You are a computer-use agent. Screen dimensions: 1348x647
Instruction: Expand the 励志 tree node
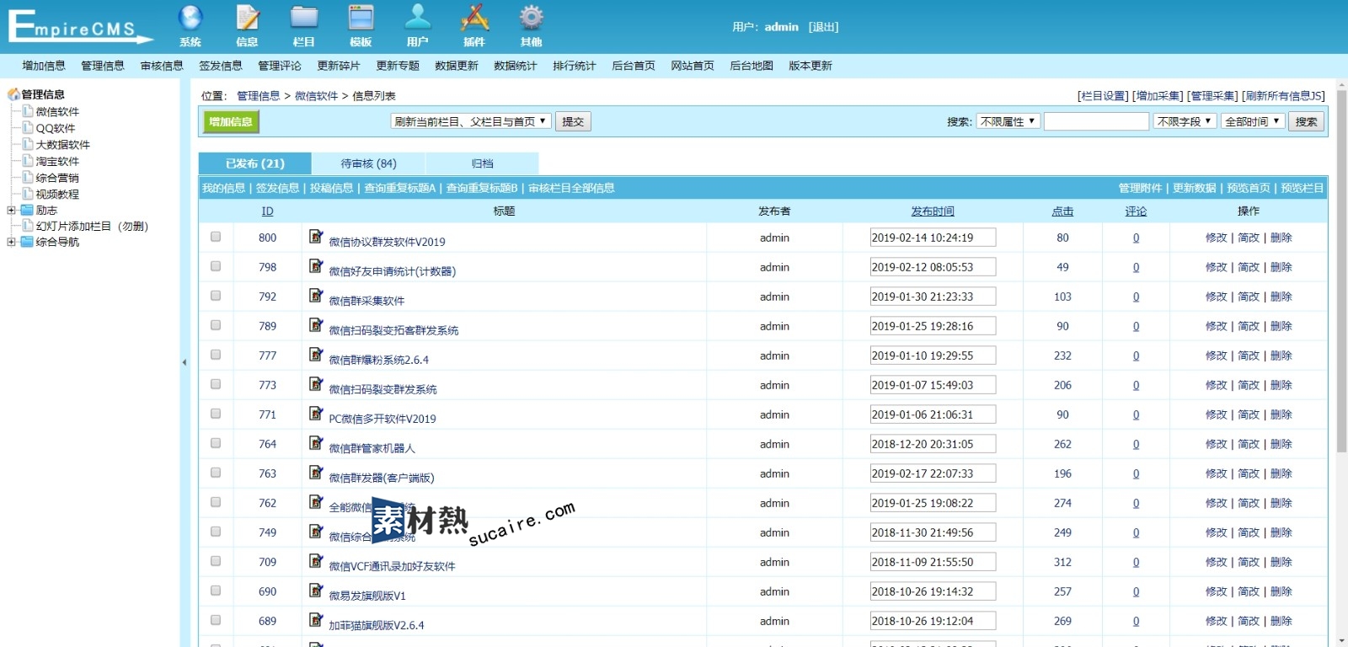12,210
